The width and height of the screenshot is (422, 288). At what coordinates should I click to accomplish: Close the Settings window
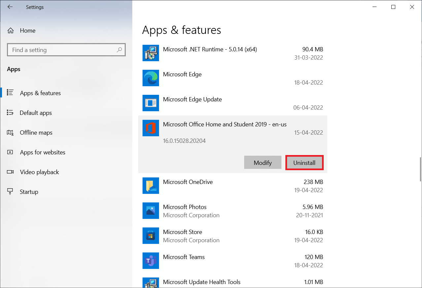(412, 7)
